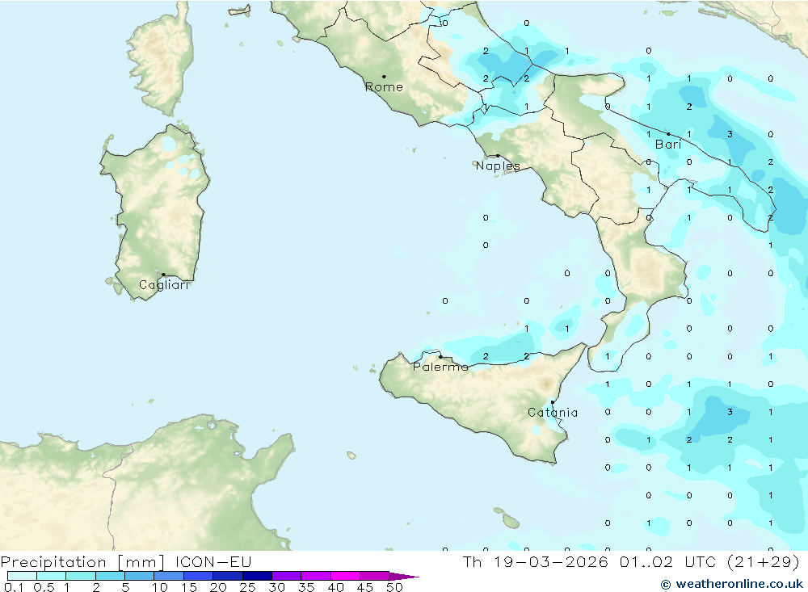Click the '50' legend label

394,587
